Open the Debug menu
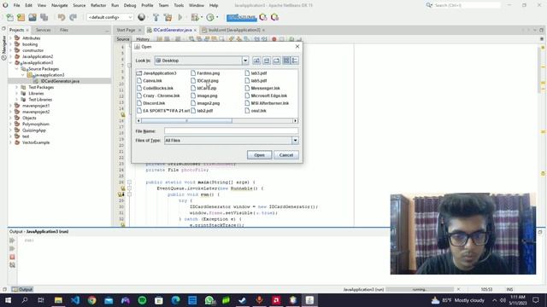This screenshot has width=547, height=307. [x=130, y=6]
